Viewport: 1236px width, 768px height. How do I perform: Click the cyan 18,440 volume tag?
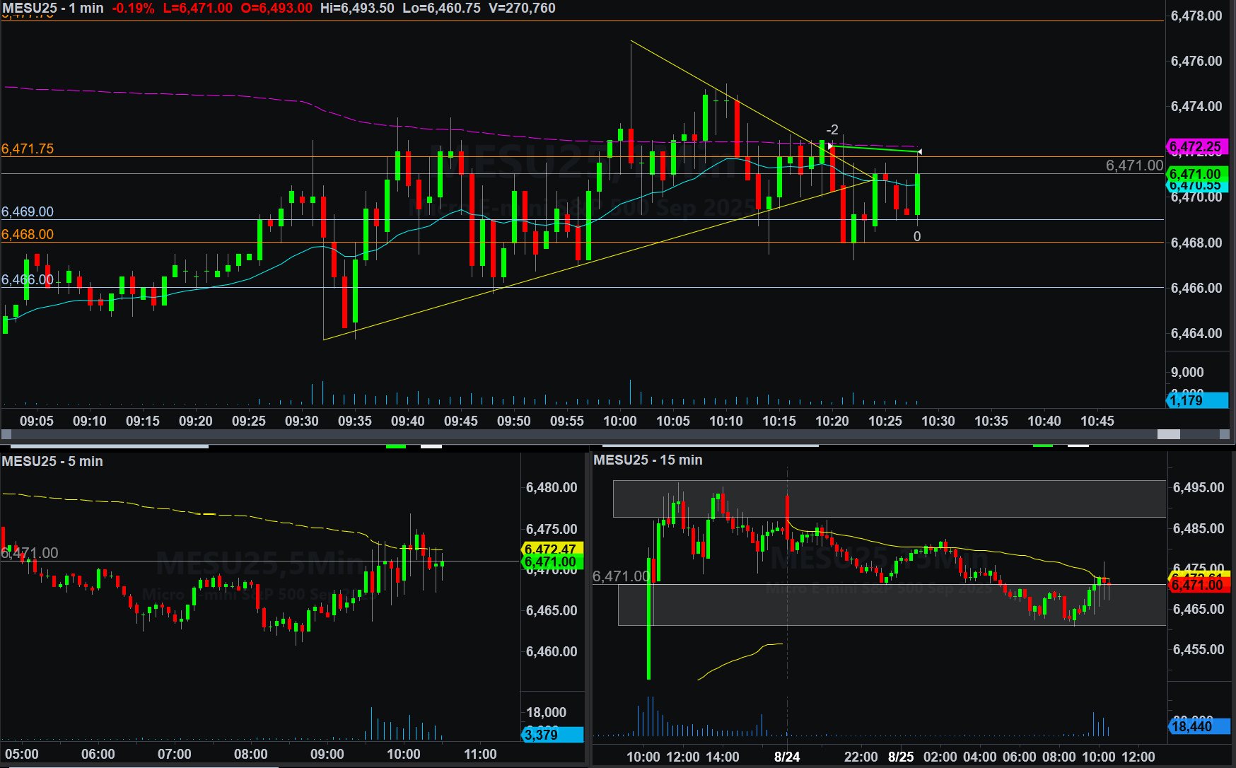1198,726
